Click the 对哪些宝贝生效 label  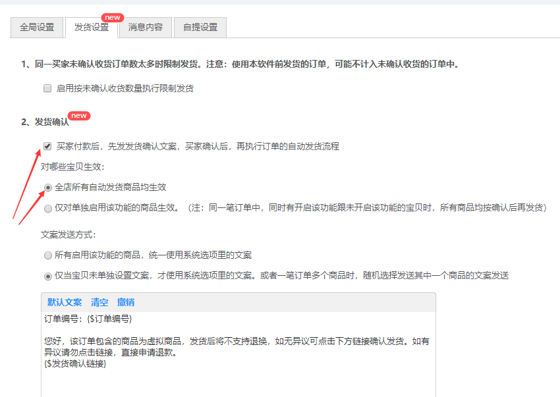click(72, 167)
